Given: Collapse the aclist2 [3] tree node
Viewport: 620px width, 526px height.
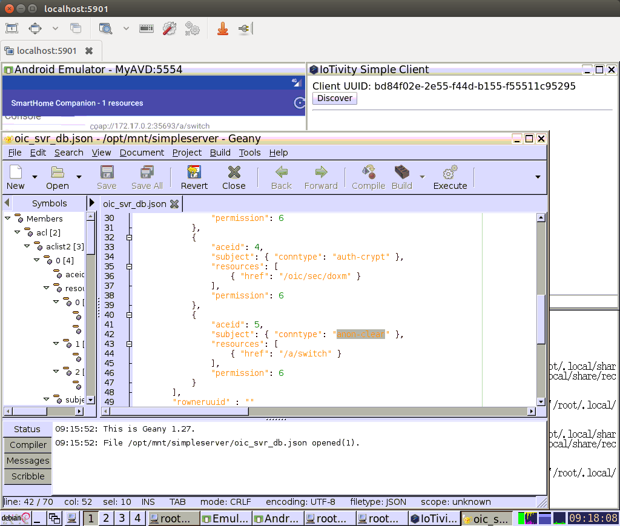Looking at the screenshot, I should coord(27,246).
